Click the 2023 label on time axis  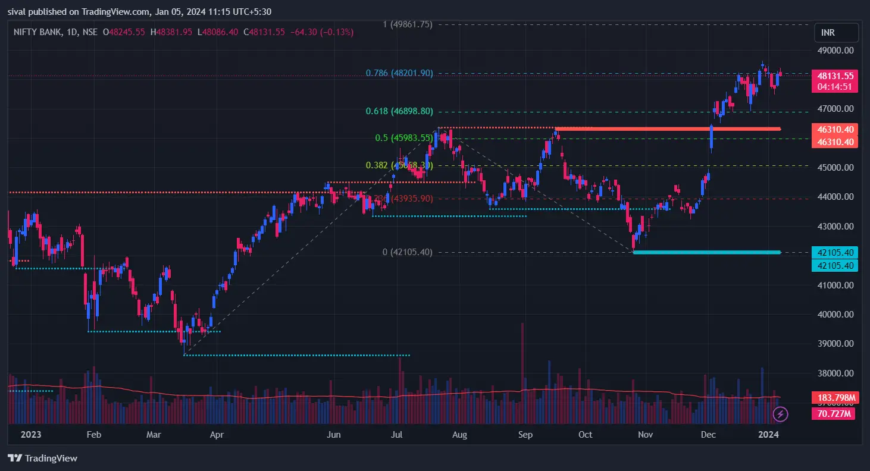click(31, 435)
